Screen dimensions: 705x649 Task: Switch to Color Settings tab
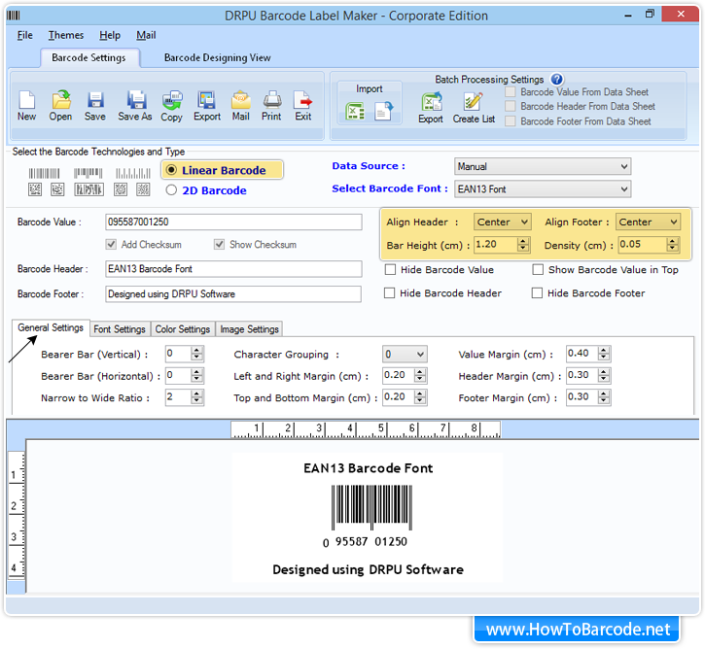click(183, 329)
